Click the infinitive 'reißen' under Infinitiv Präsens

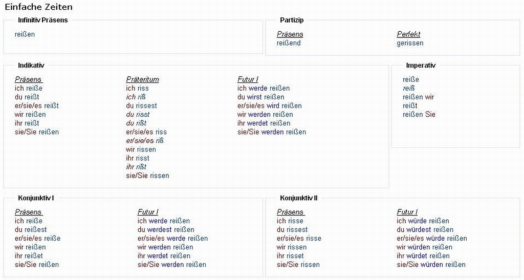[x=25, y=34]
